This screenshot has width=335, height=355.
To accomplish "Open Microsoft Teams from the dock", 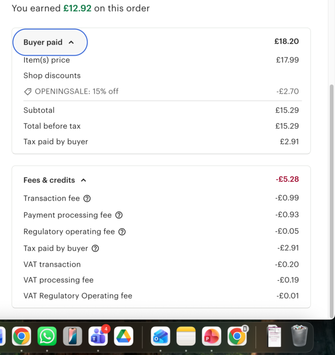I will pyautogui.click(x=98, y=336).
